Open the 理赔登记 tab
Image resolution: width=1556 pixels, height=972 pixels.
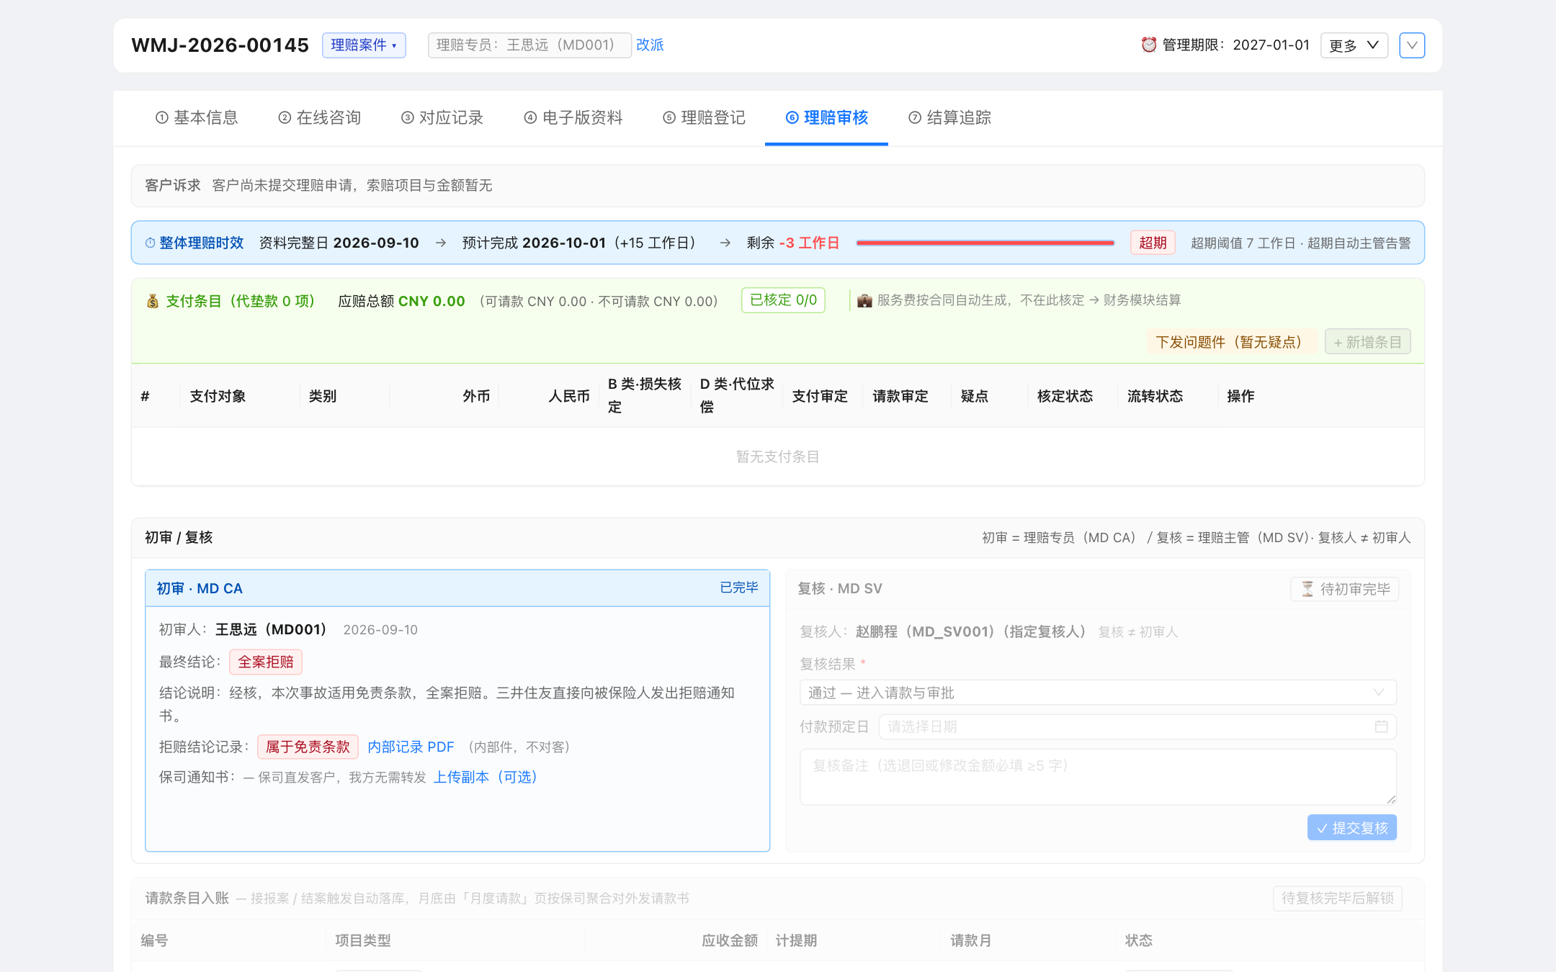(x=704, y=117)
